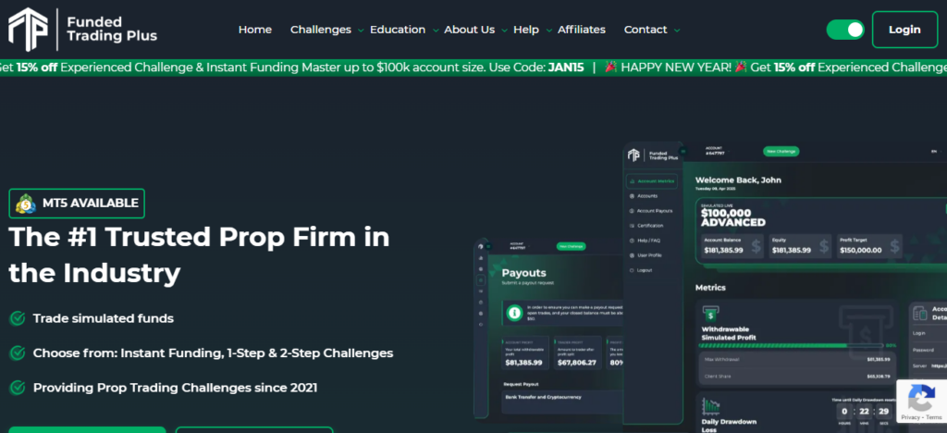947x433 pixels.
Task: Click the Login button
Action: [x=904, y=30]
